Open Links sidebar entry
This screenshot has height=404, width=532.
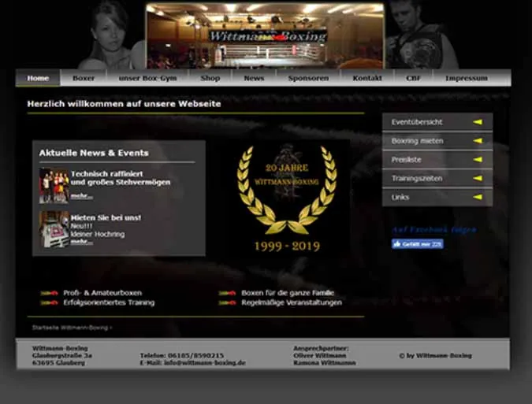click(x=437, y=197)
